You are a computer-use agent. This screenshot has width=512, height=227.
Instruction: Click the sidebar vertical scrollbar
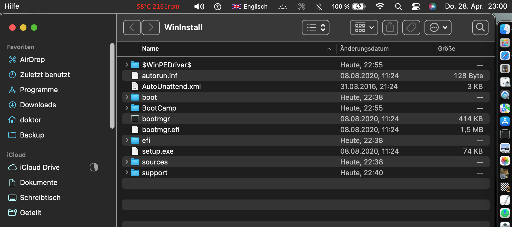coord(112,86)
